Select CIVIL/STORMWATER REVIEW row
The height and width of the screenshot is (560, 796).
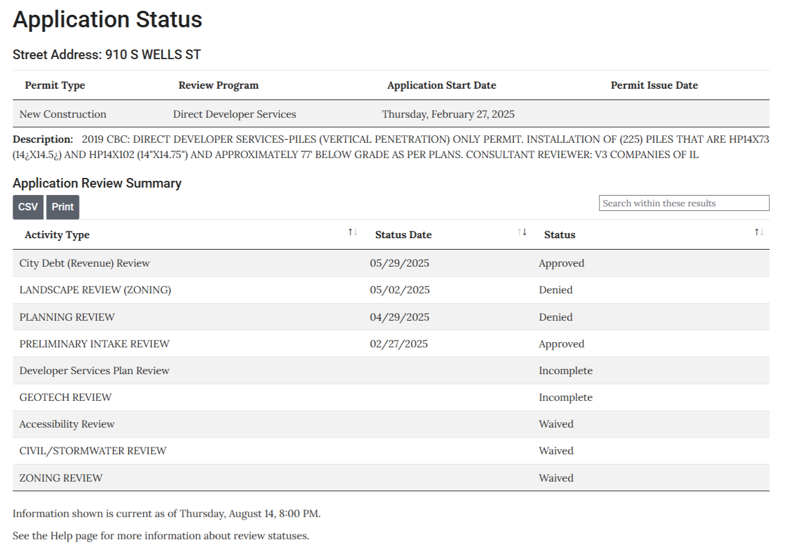pos(391,451)
